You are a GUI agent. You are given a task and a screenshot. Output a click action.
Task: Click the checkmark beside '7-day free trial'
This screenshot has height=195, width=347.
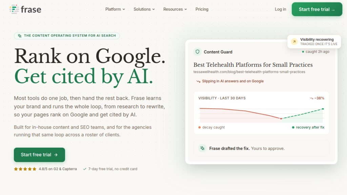84,169
